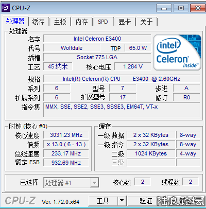Image resolution: width=206 pixels, height=209 pixels.
Task: Click the 一级 指令 2 x 32 KBytes value
Action: tap(151, 144)
